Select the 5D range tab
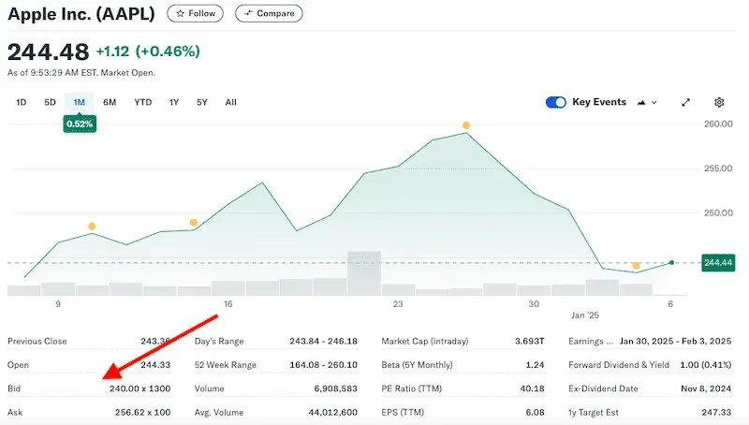Viewport: 749px width, 425px height. point(50,102)
